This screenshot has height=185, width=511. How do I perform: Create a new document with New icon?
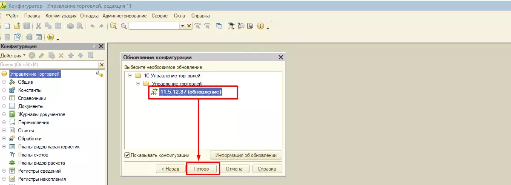[x=7, y=26]
